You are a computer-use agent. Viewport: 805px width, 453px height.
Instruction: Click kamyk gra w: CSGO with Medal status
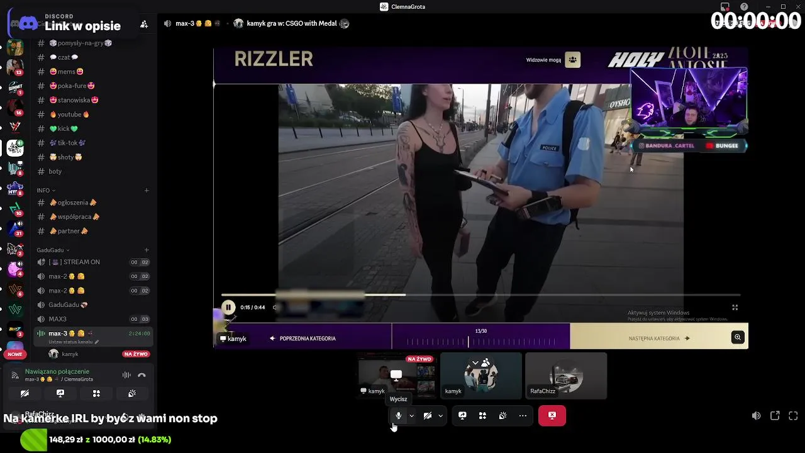click(x=291, y=23)
